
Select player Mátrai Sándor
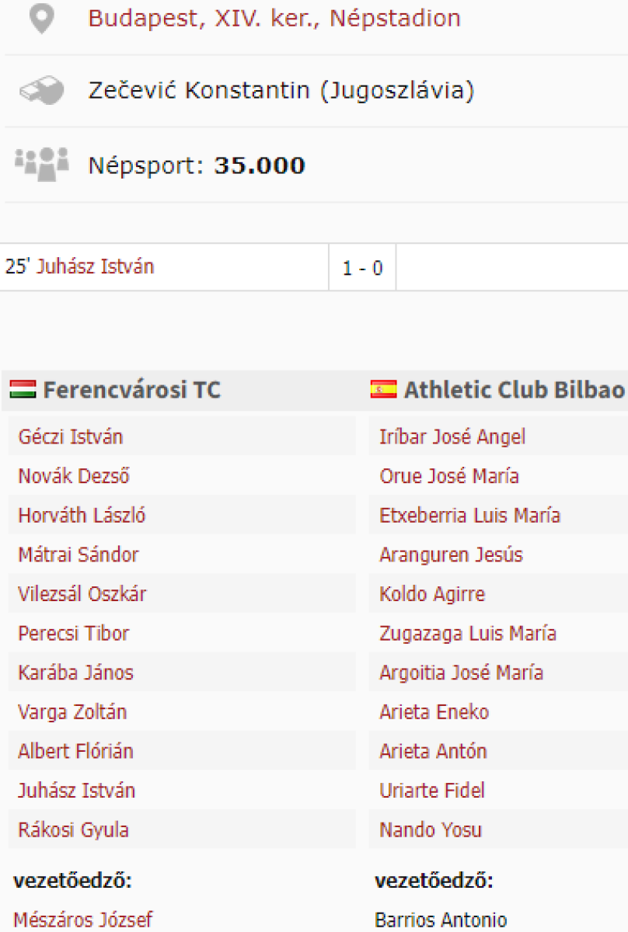click(x=78, y=555)
